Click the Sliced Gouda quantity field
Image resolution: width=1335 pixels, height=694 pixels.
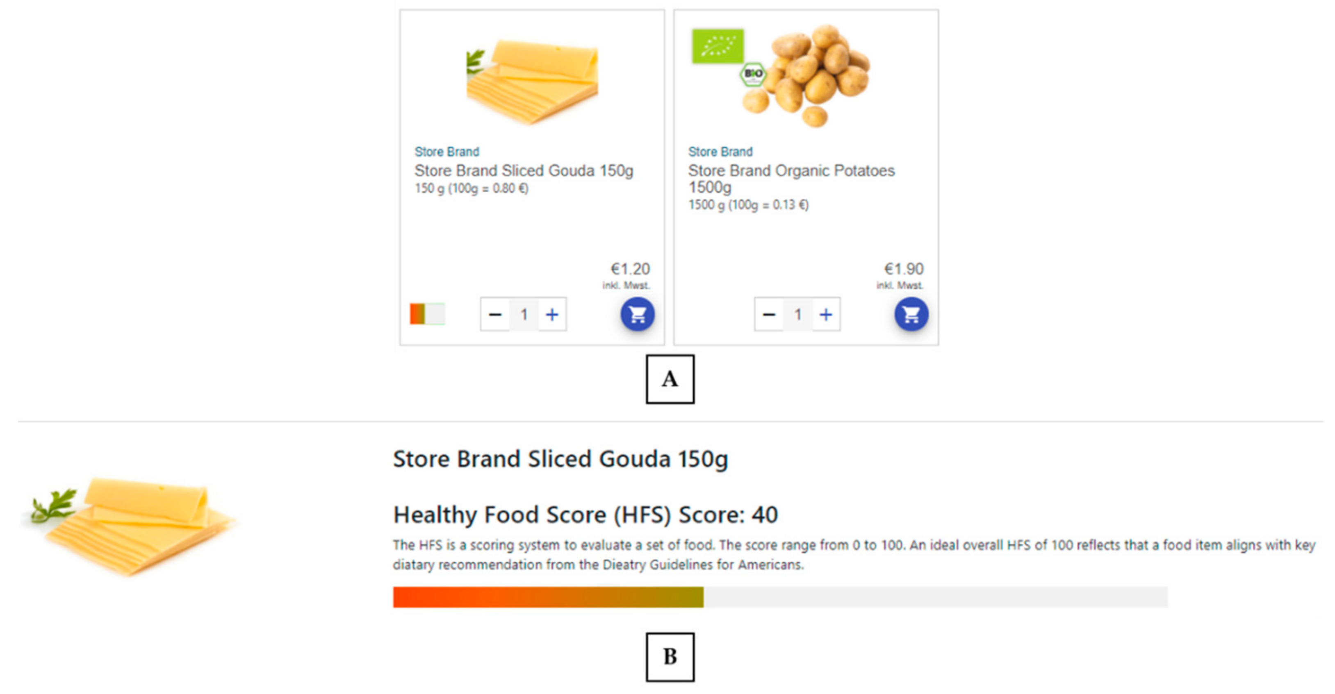[x=524, y=314]
